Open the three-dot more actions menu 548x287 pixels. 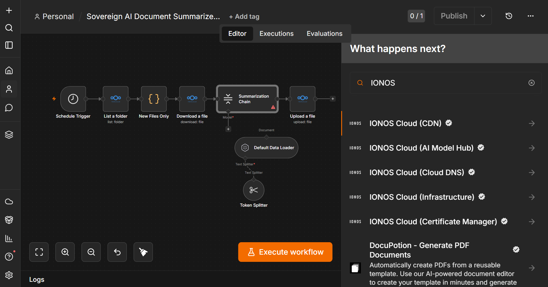(x=531, y=16)
